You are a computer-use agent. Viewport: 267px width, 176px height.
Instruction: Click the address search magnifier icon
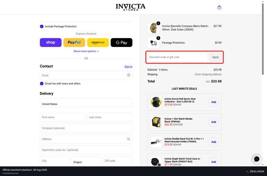(129, 139)
